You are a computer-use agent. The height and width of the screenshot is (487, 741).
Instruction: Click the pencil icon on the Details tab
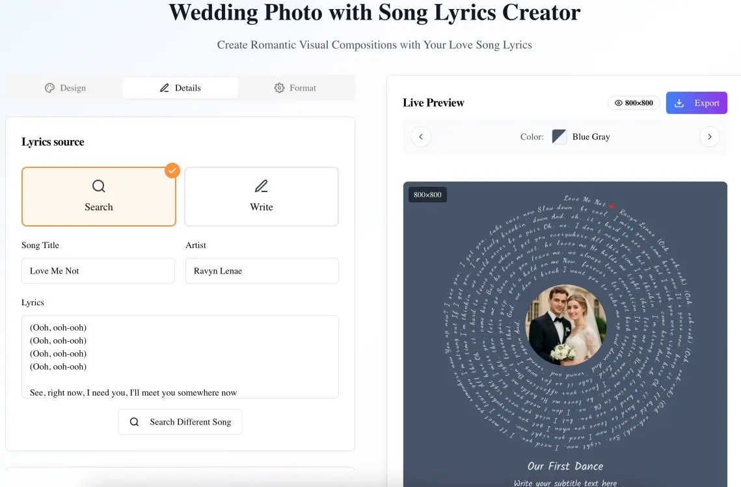coord(165,87)
